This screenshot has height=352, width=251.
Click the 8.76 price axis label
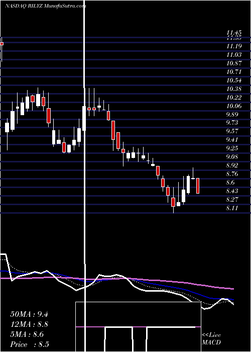pyautogui.click(x=232, y=174)
